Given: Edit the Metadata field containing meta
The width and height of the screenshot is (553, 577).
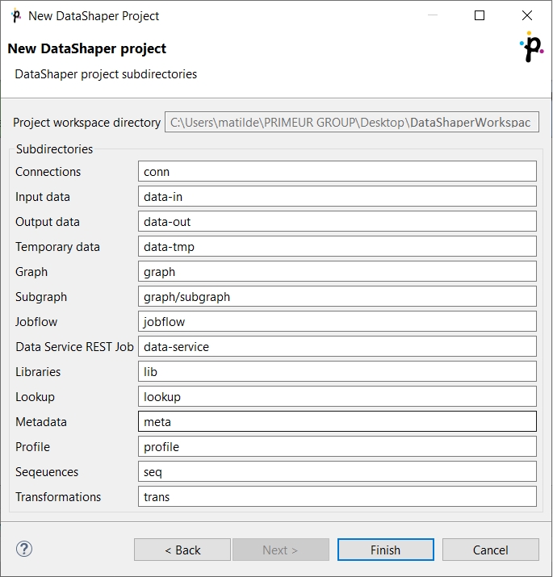Looking at the screenshot, I should (337, 422).
